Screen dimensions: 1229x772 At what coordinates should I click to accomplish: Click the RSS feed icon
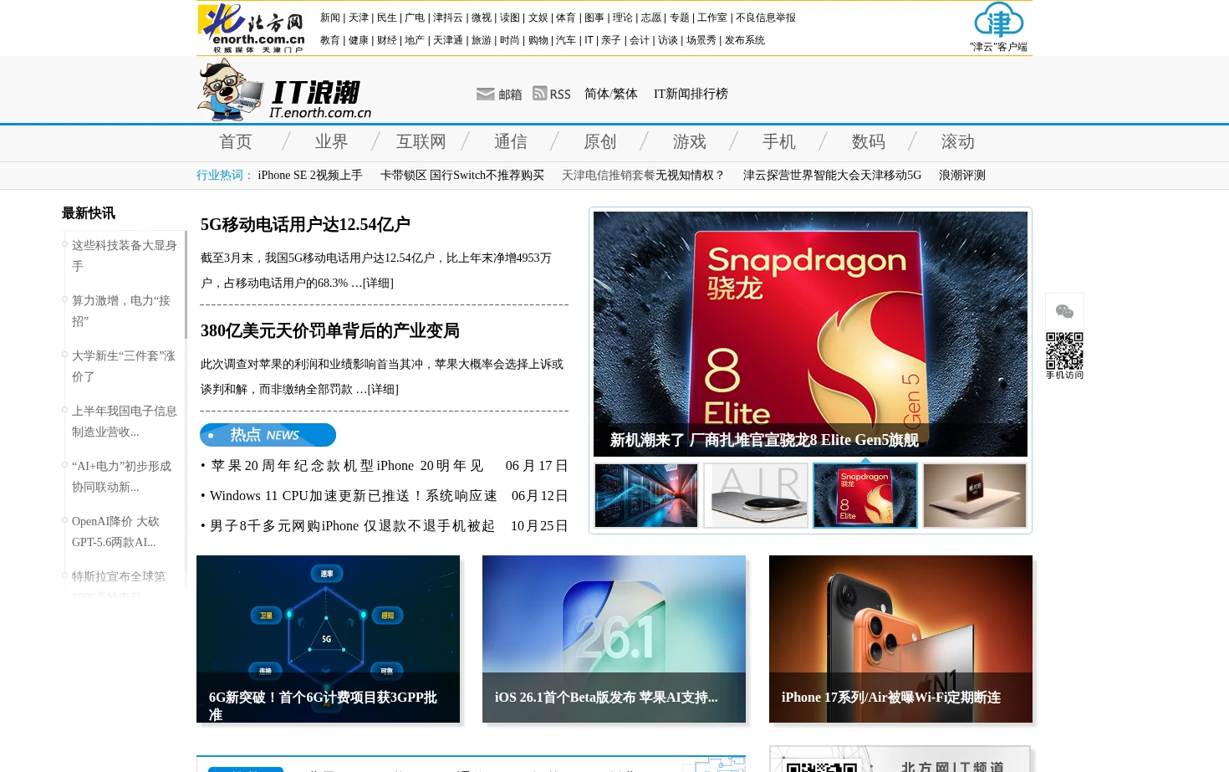click(x=539, y=94)
